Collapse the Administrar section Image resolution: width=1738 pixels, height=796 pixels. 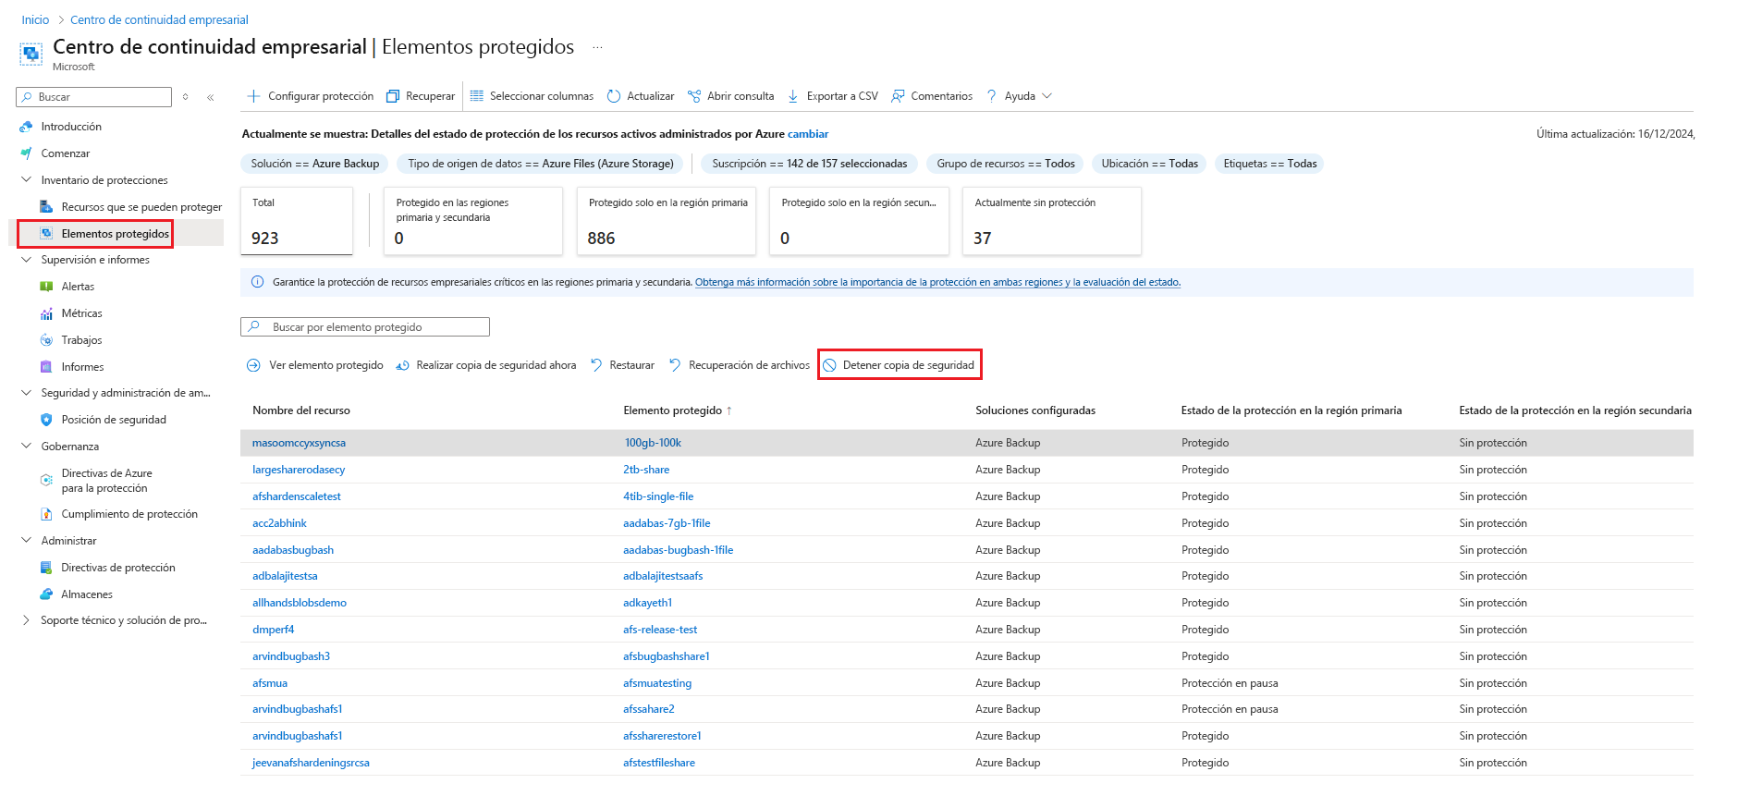click(26, 541)
